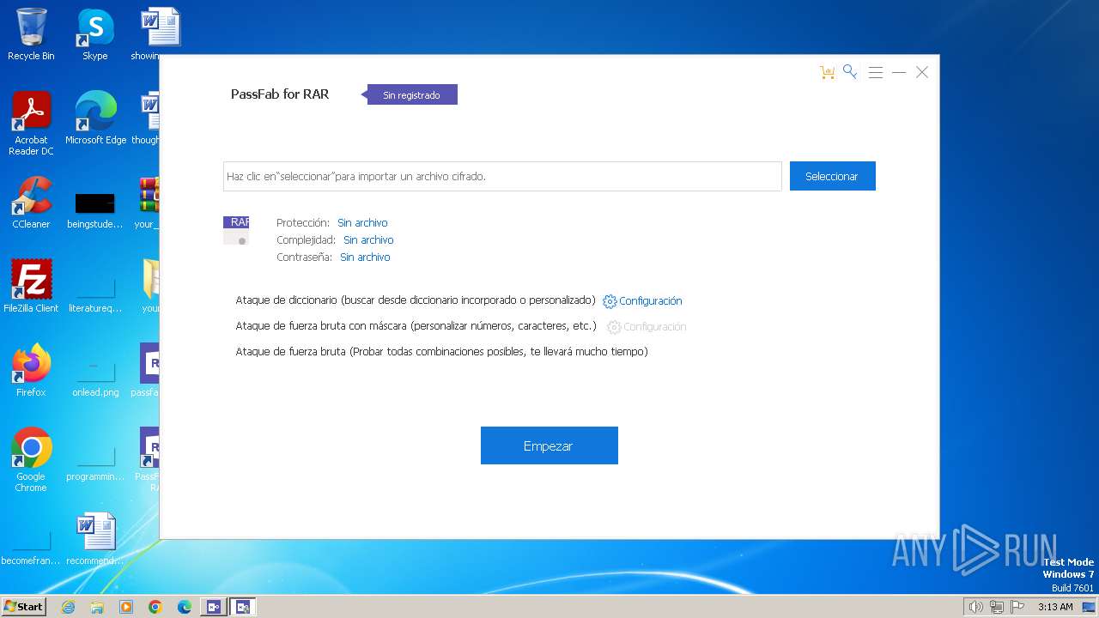Select Ataque de fuerza bruta con máscara
Viewport: 1099px width, 618px height.
416,326
